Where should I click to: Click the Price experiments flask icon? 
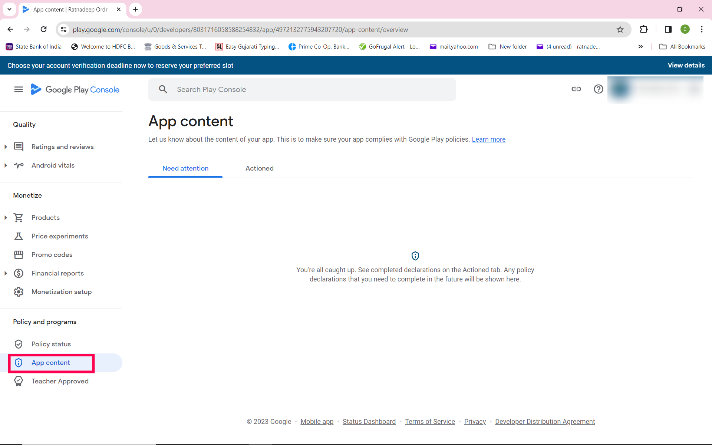(19, 236)
